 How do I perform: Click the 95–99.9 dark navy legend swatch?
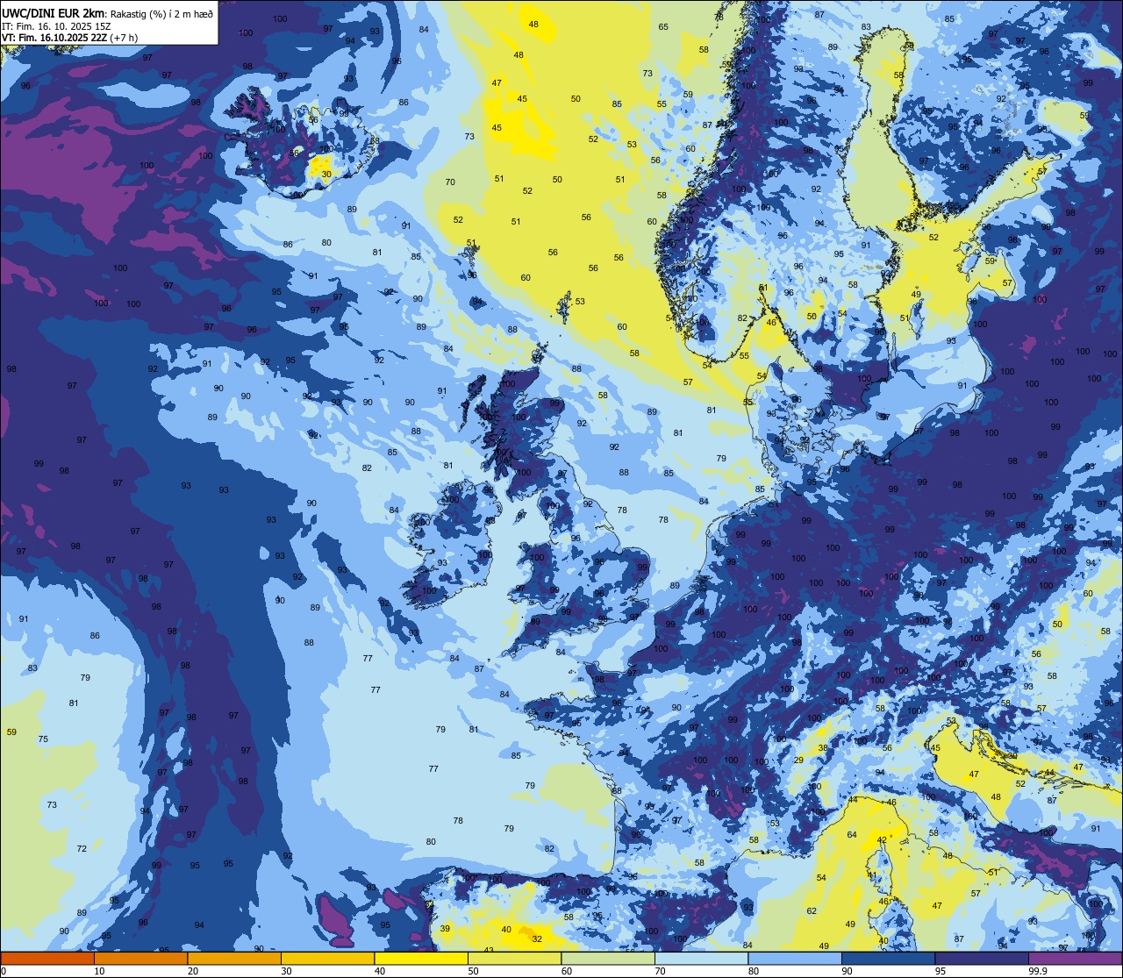click(x=982, y=959)
